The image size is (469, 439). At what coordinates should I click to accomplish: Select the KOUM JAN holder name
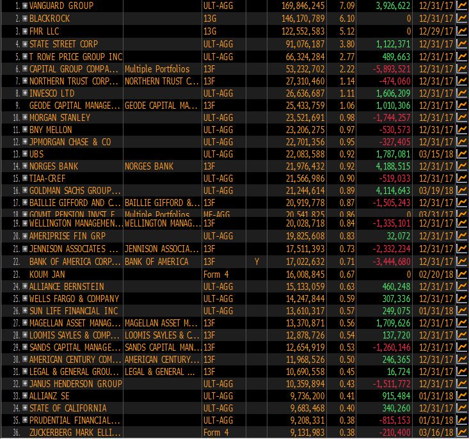coord(47,275)
